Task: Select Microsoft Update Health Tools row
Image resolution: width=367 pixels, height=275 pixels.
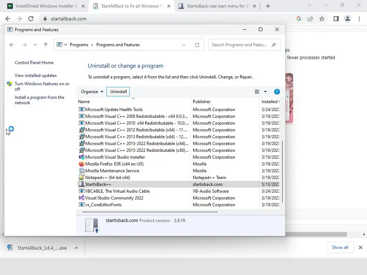Action: (178, 110)
